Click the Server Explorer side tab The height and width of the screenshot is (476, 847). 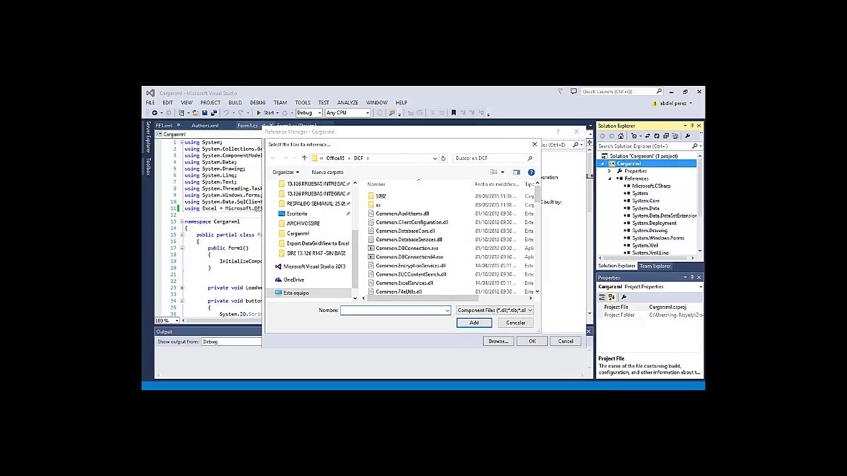click(x=148, y=138)
